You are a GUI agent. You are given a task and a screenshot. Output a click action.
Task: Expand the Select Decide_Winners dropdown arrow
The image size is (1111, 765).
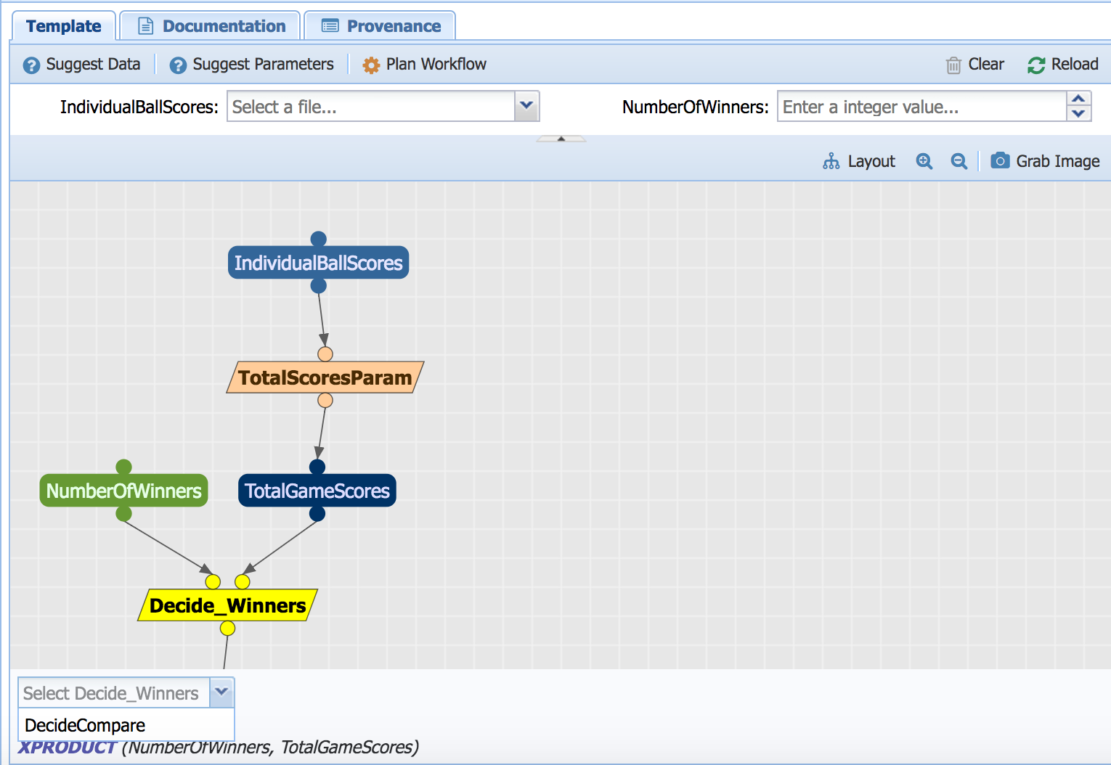221,692
